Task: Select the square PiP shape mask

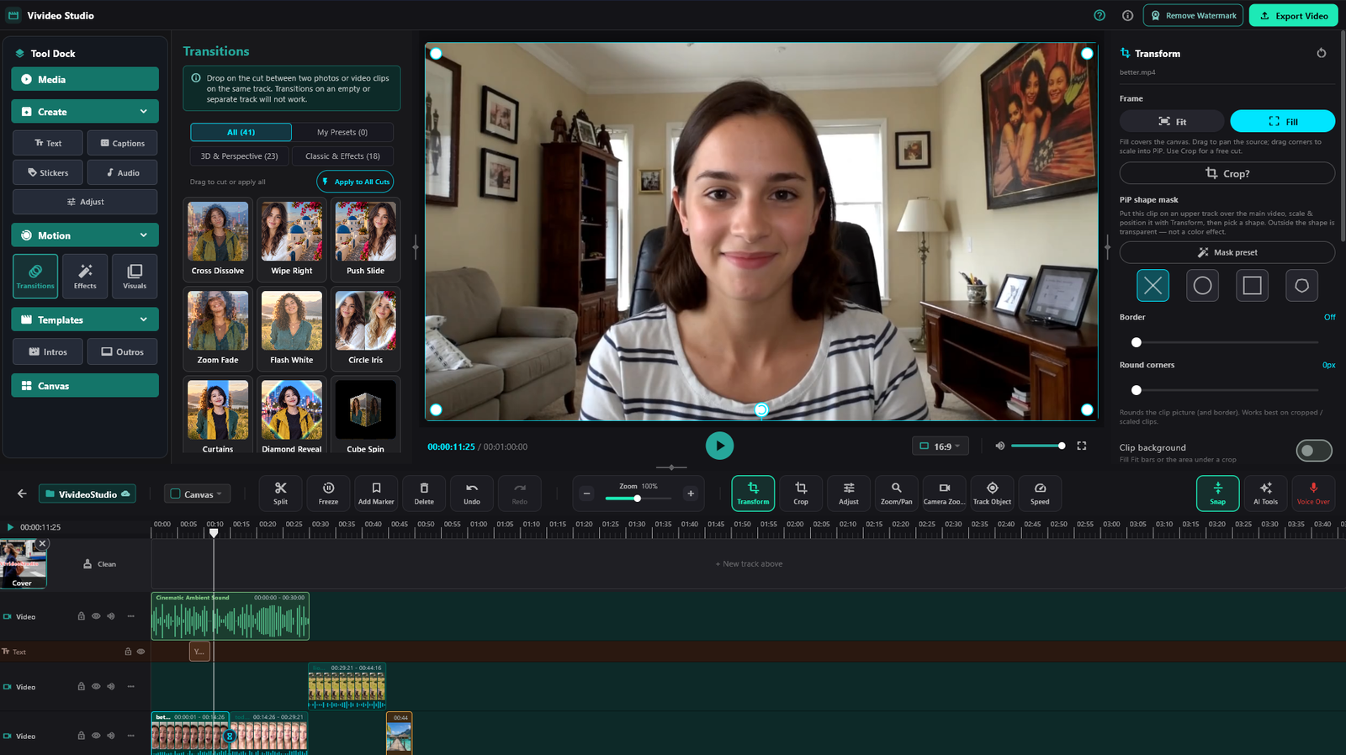Action: pos(1253,286)
